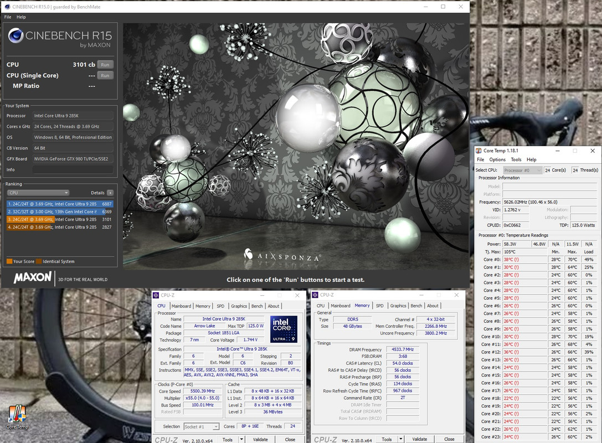Click the Cinebench title bar app icon
This screenshot has height=443, width=602.
[7, 7]
